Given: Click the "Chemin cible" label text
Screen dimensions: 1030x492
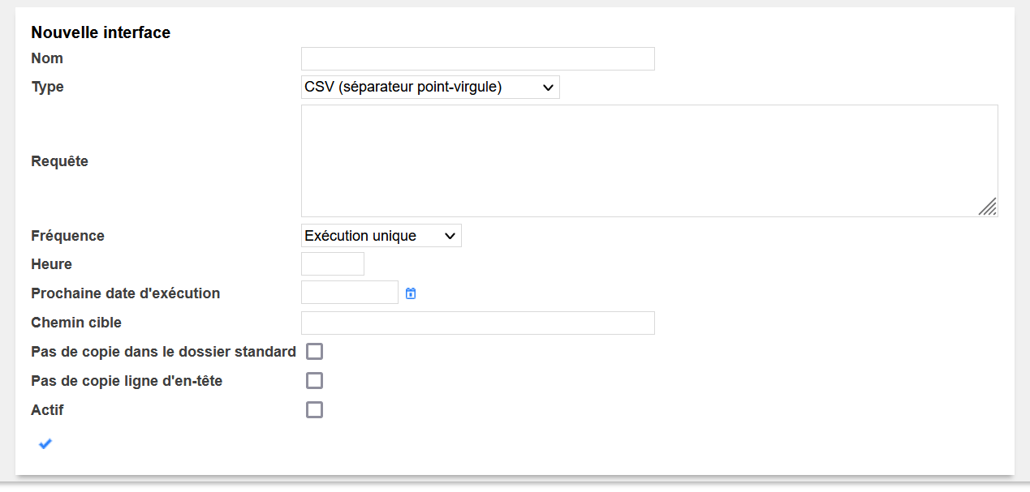Looking at the screenshot, I should tap(76, 323).
